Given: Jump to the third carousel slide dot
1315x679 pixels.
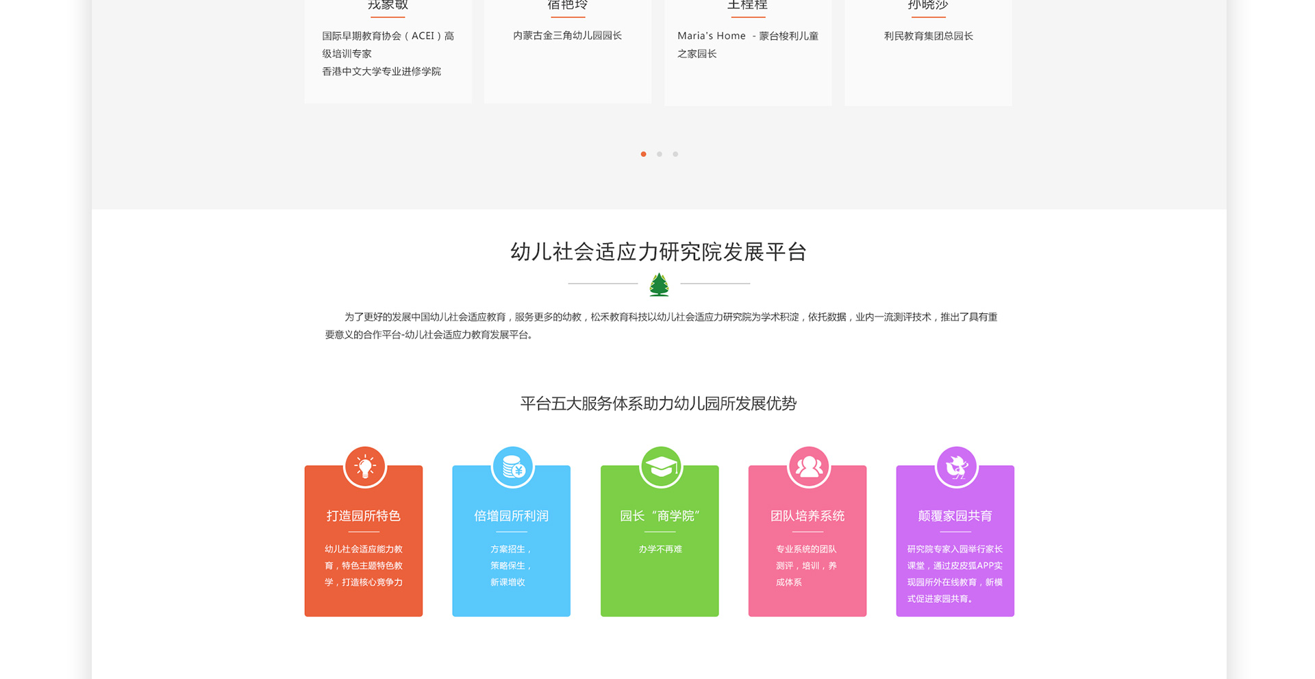Looking at the screenshot, I should tap(675, 154).
